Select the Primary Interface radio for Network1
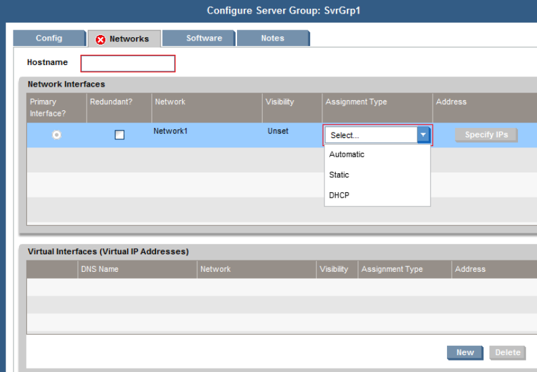Screen dimensions: 537x372 57,135
